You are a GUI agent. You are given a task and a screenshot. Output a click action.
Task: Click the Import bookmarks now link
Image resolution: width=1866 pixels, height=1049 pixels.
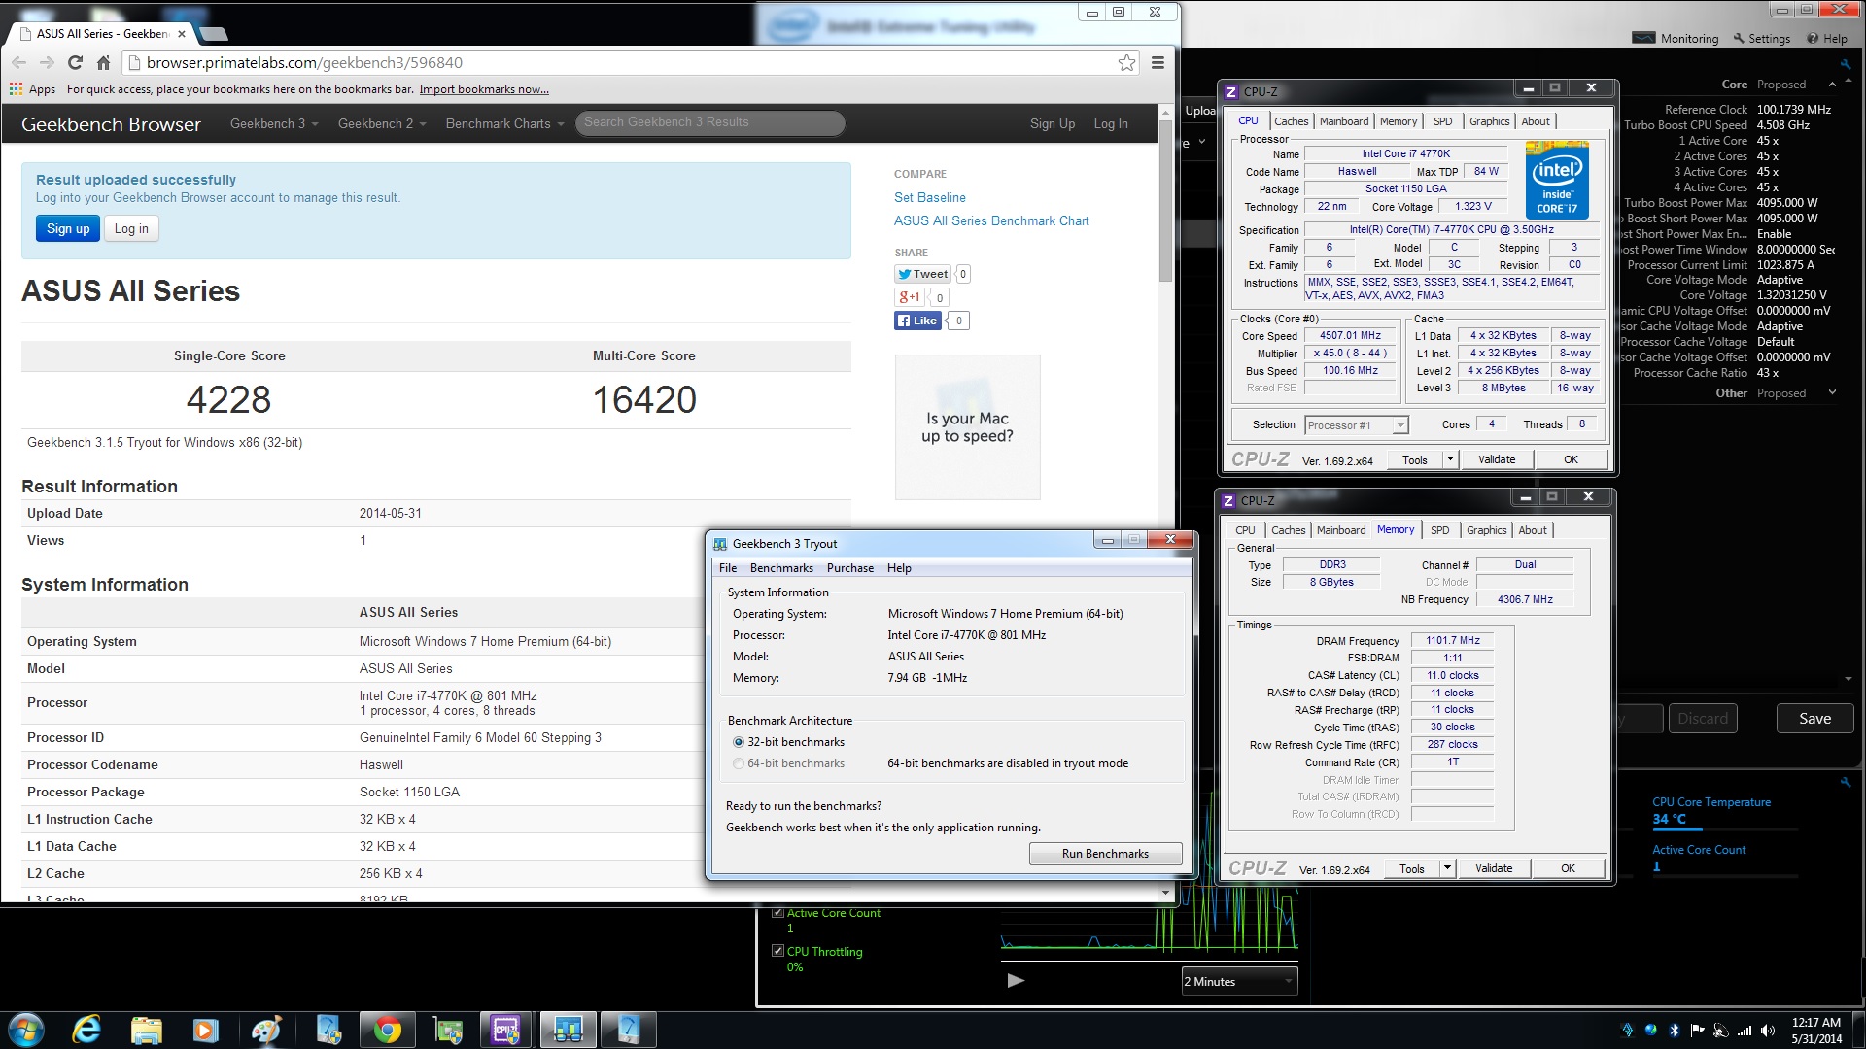484,89
